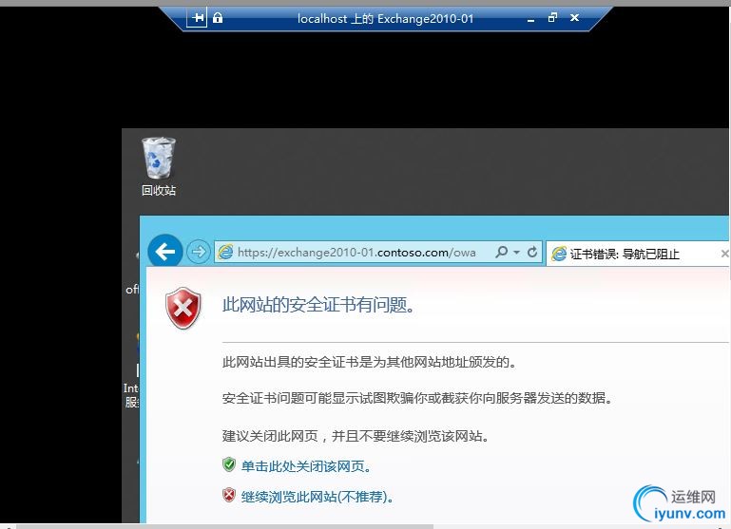This screenshot has height=529, width=731.
Task: Click the red shield warning icon
Action: 183,308
